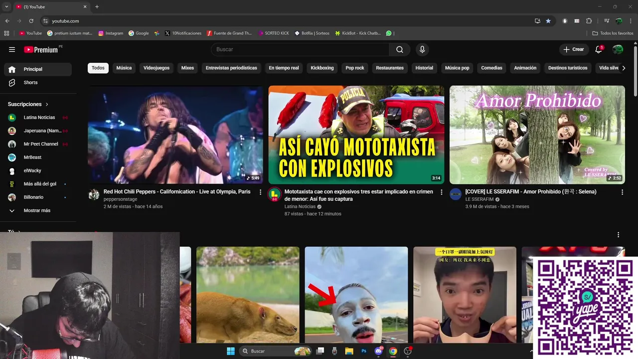Select the Historial filter chip
638x359 pixels.
click(424, 68)
